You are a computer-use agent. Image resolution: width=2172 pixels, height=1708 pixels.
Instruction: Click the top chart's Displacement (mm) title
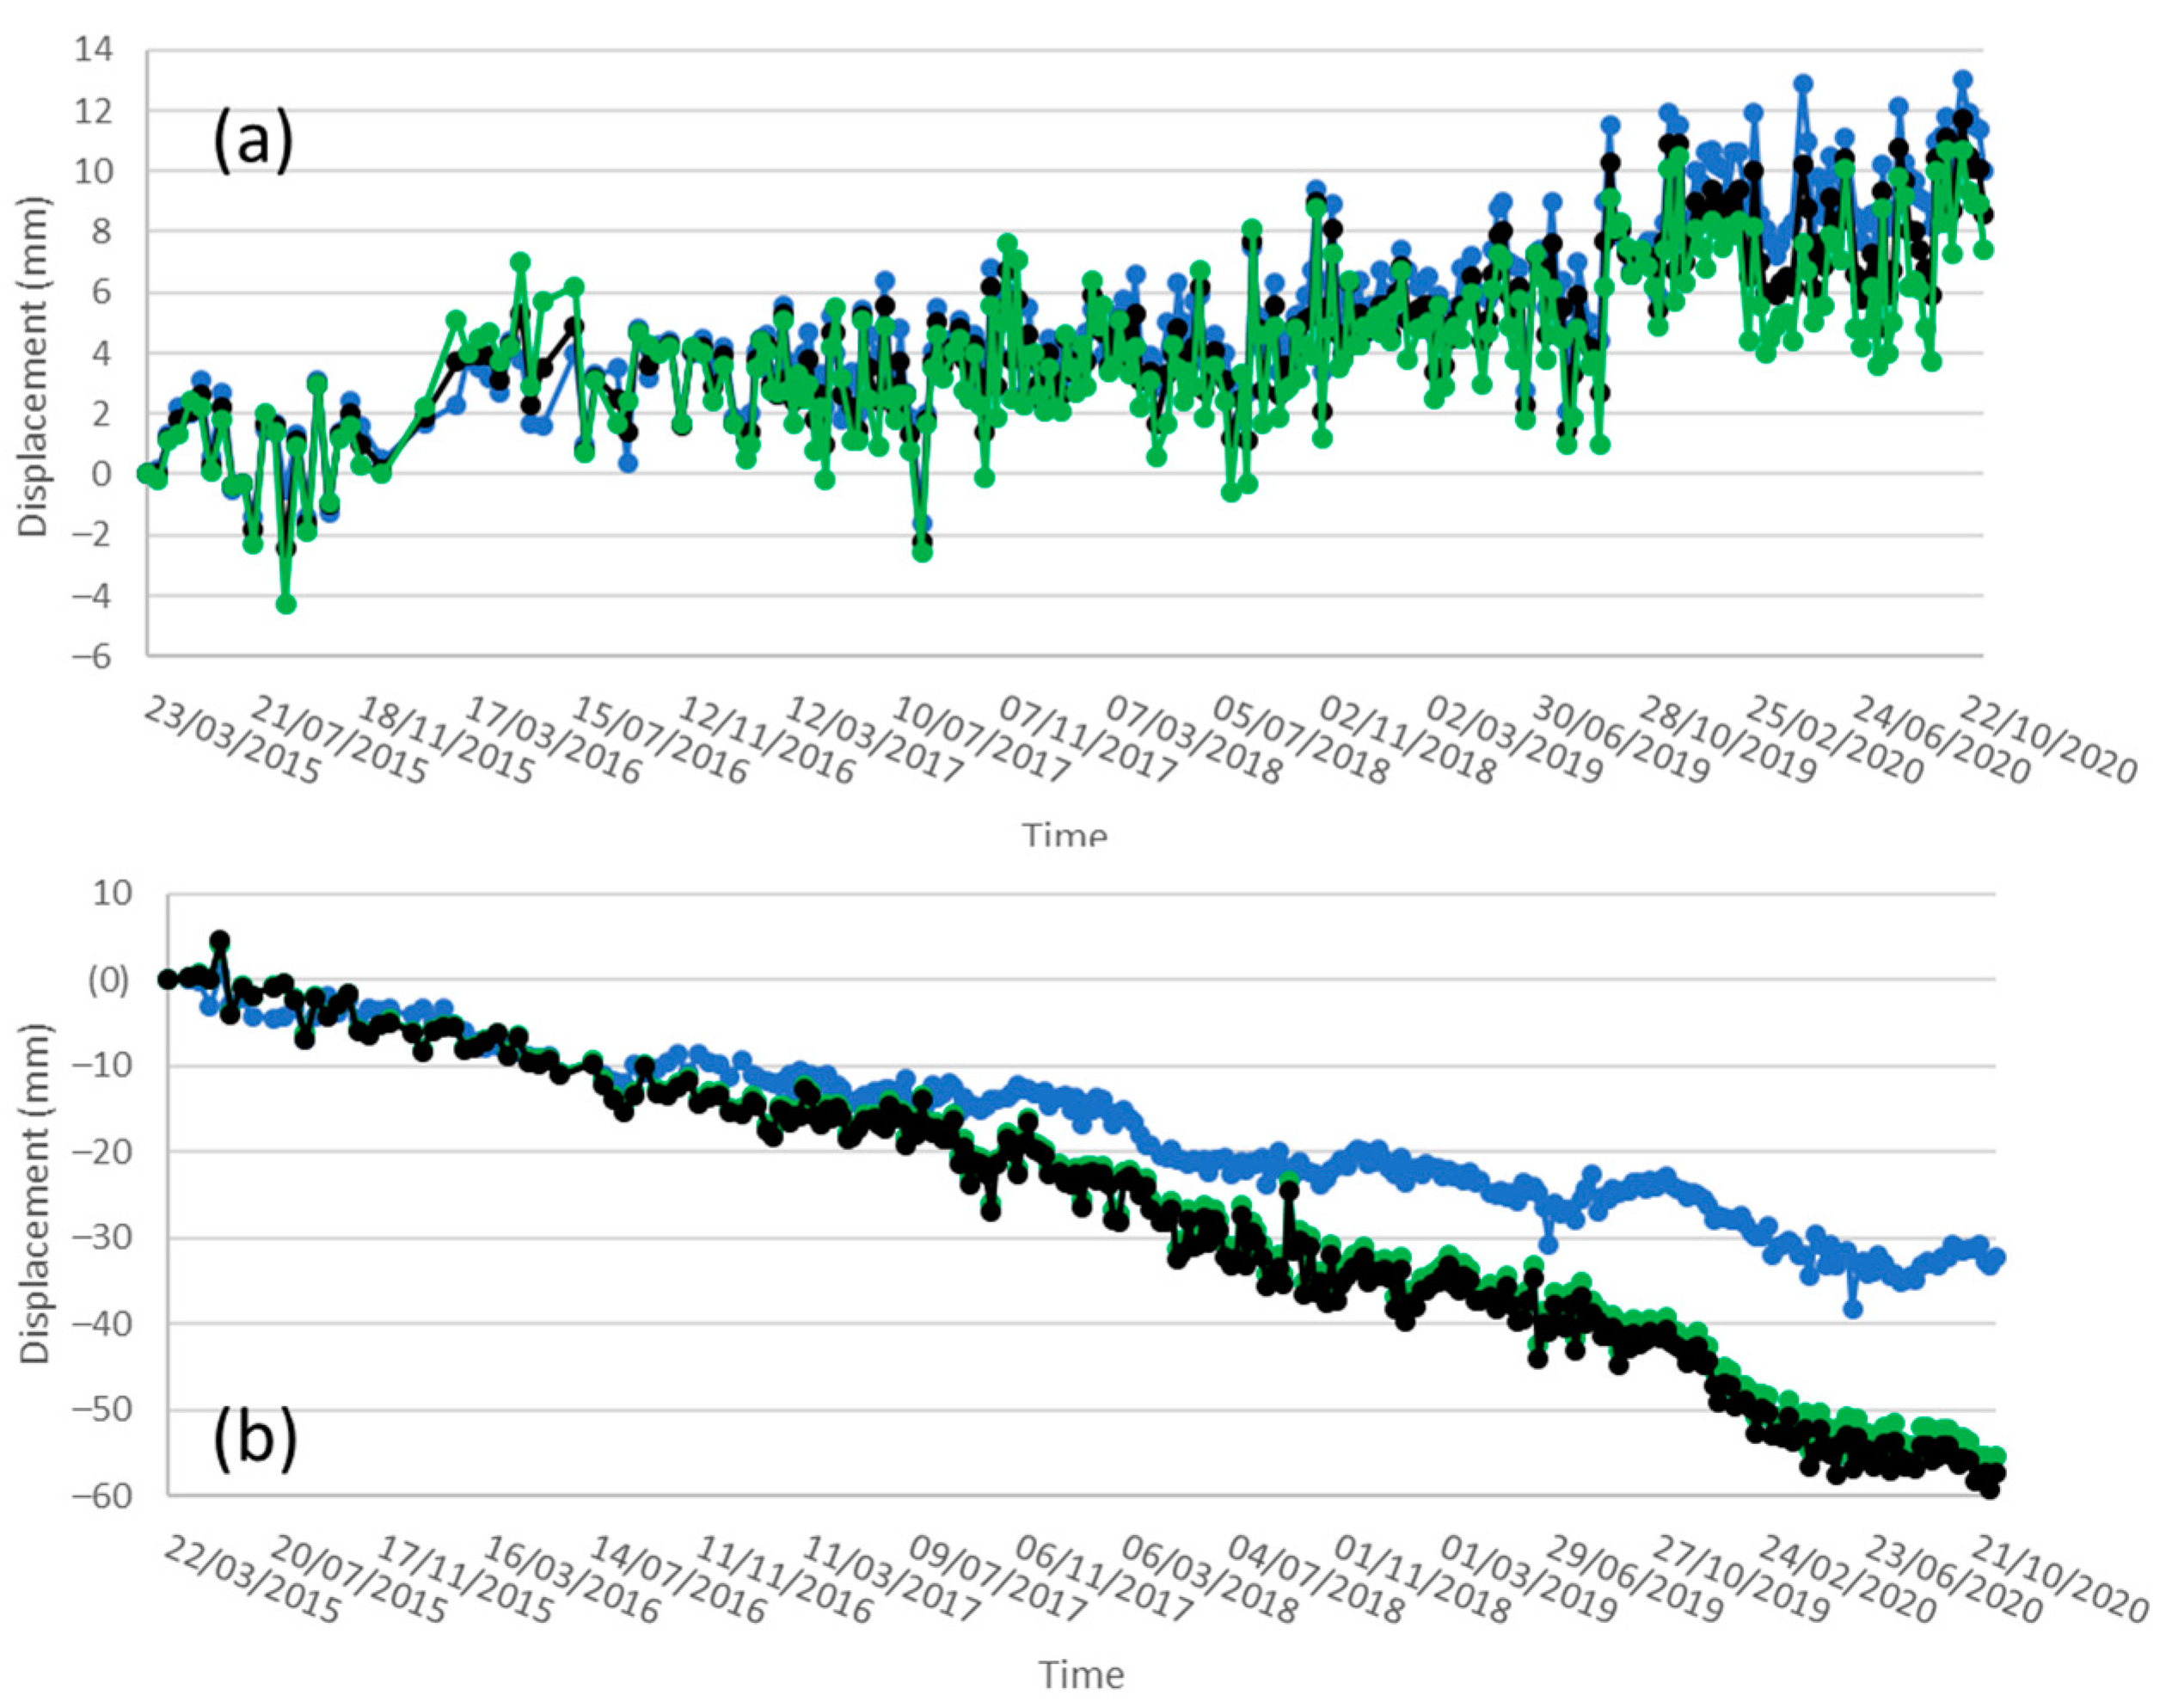pyautogui.click(x=35, y=367)
